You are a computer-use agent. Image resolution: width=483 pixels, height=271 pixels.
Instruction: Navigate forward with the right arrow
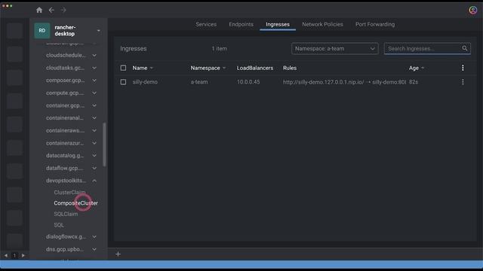pyautogui.click(x=63, y=10)
